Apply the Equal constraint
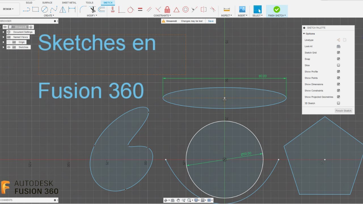This screenshot has width=363, height=204. click(140, 9)
